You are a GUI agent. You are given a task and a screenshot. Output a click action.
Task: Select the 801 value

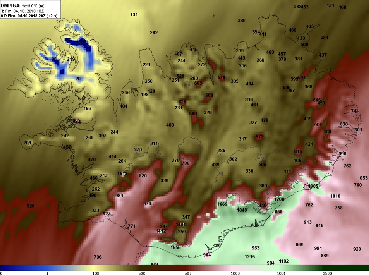pyautogui.click(x=358, y=130)
